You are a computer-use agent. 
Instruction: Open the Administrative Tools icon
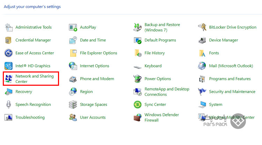(8, 27)
